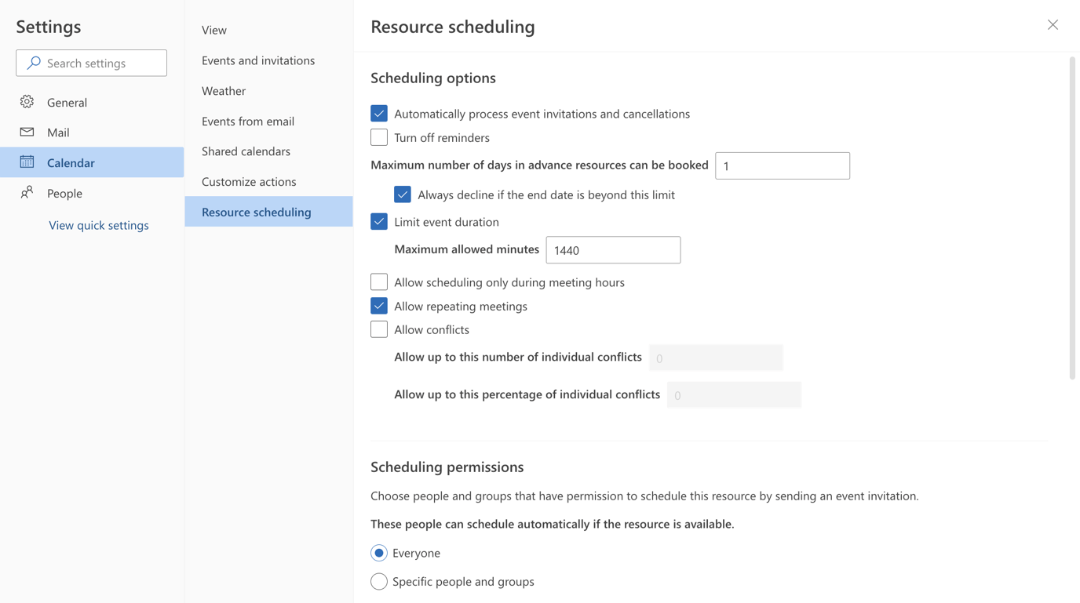
Task: Click View quick settings link
Action: click(99, 225)
